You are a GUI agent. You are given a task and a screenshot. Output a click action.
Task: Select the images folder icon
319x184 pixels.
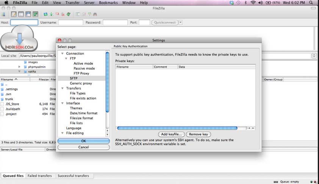click(25, 62)
